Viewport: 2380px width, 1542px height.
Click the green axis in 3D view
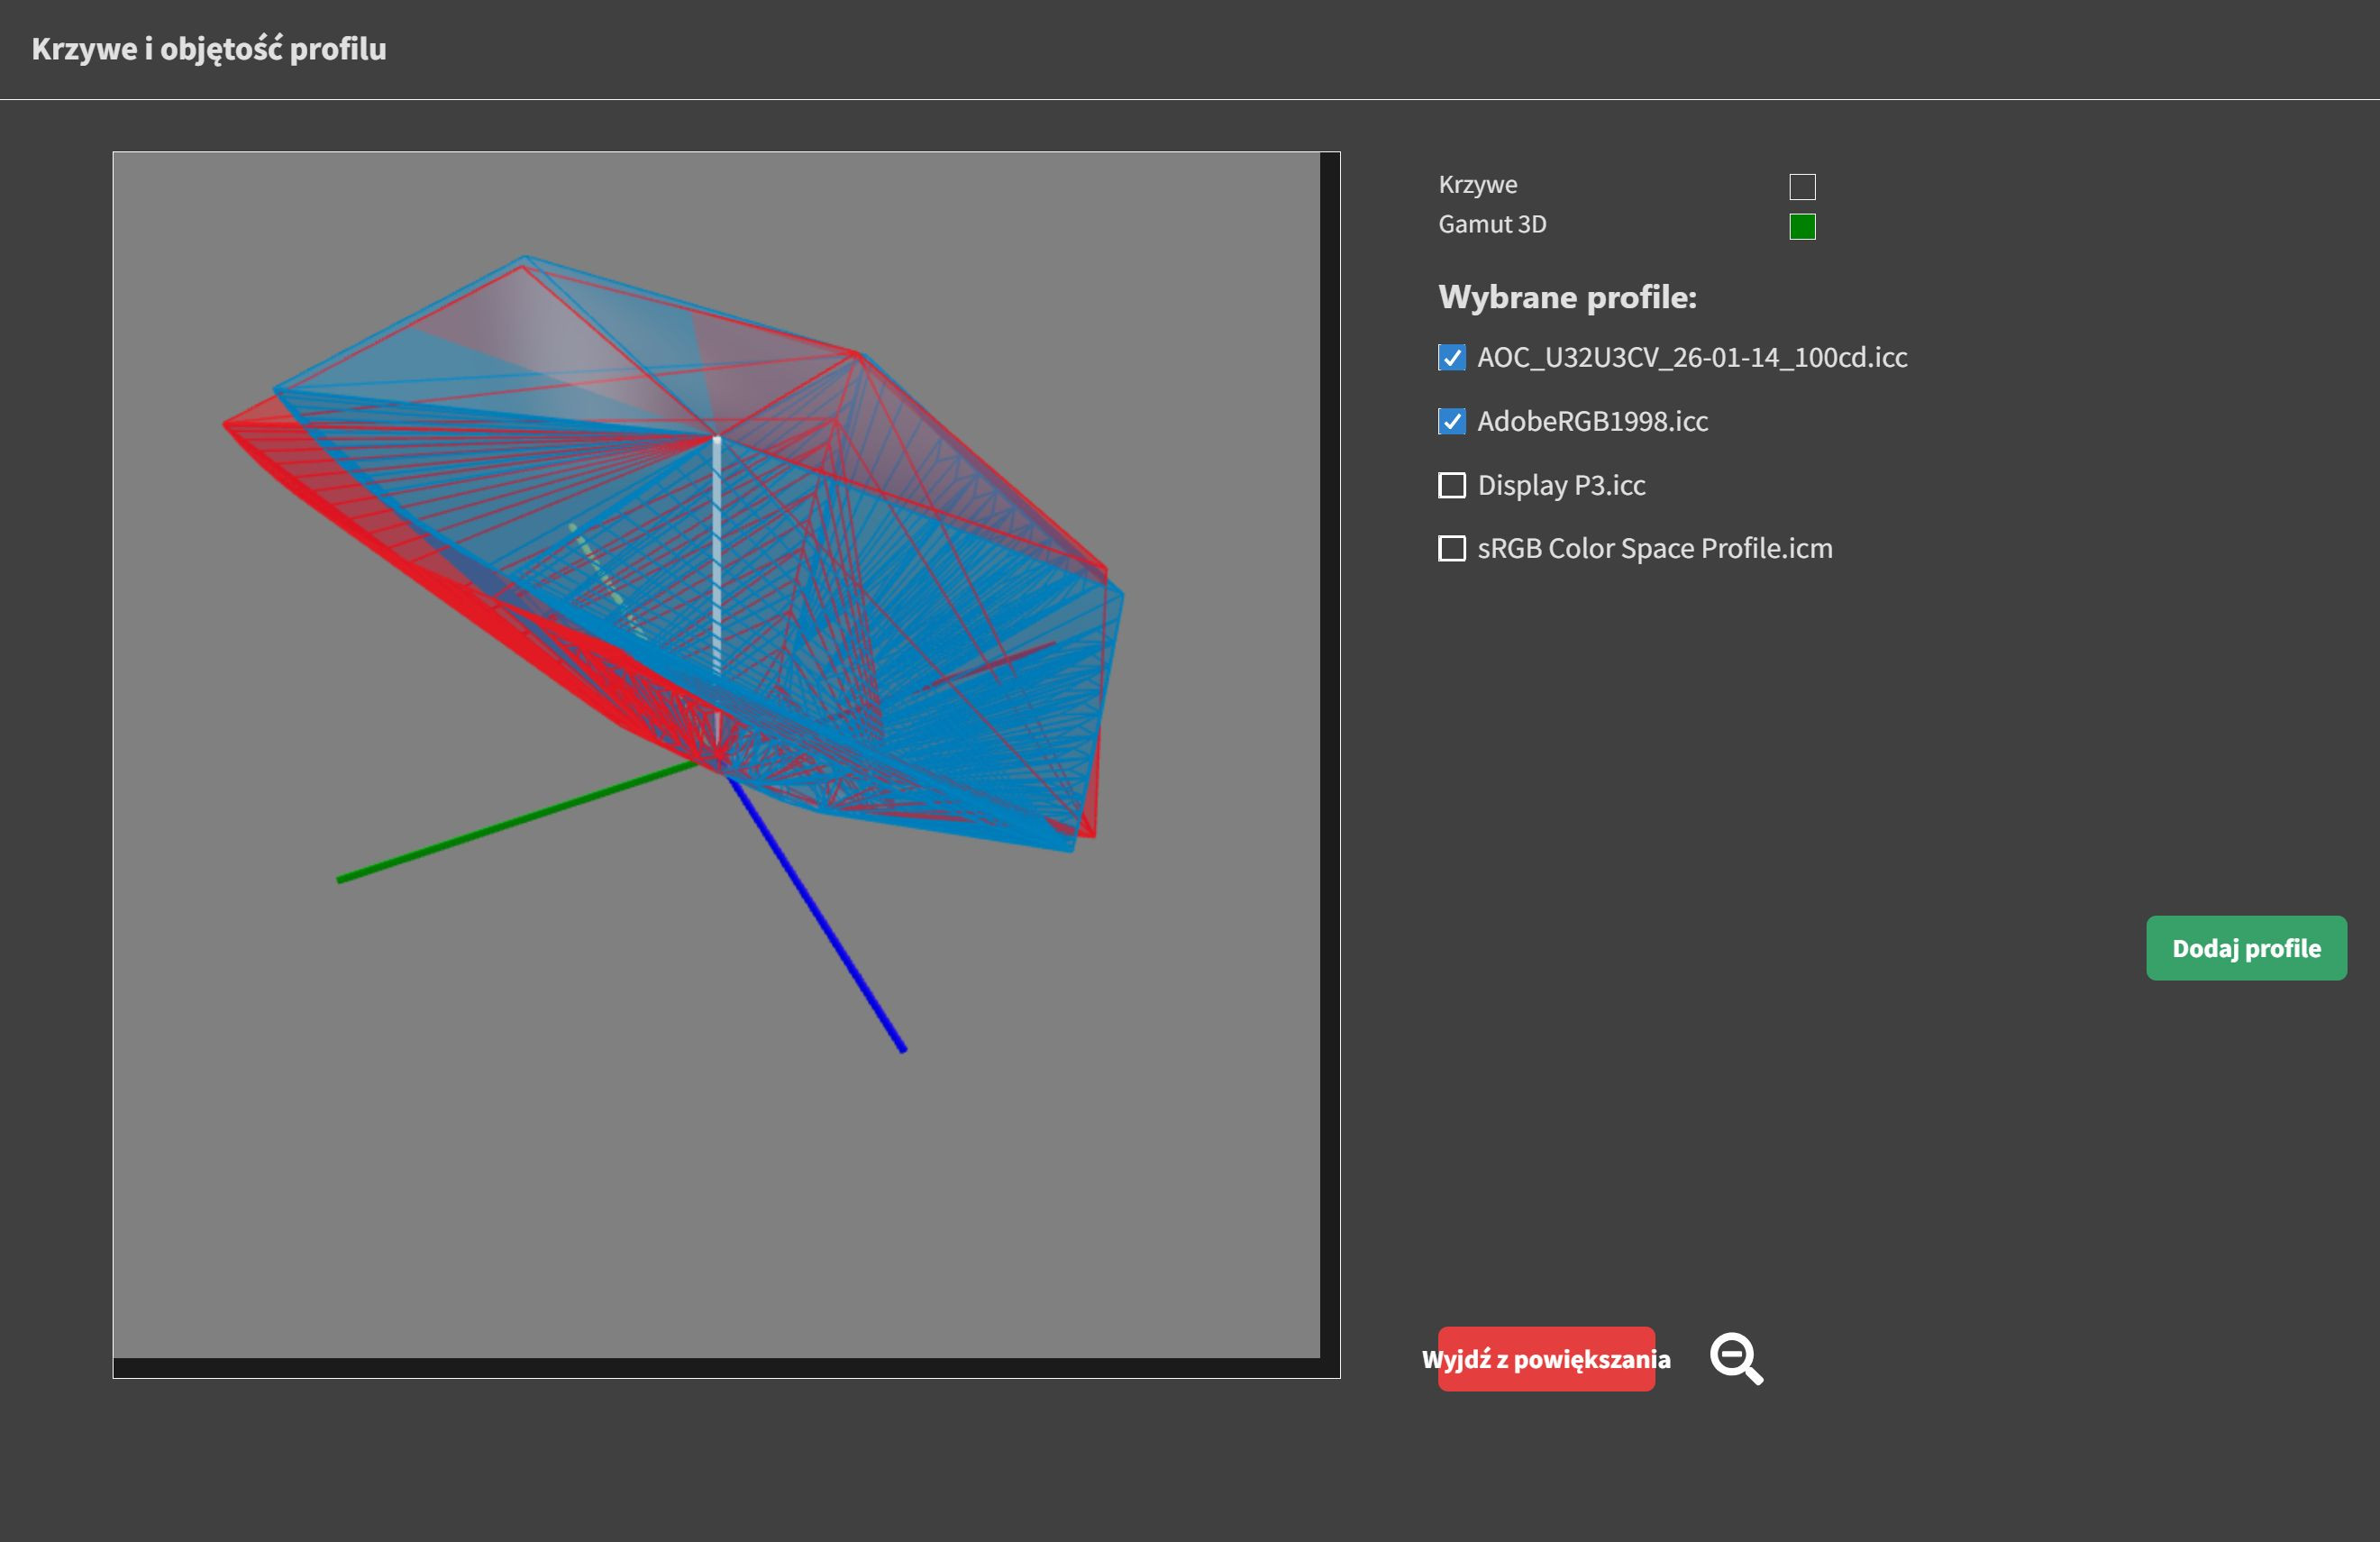[x=500, y=828]
